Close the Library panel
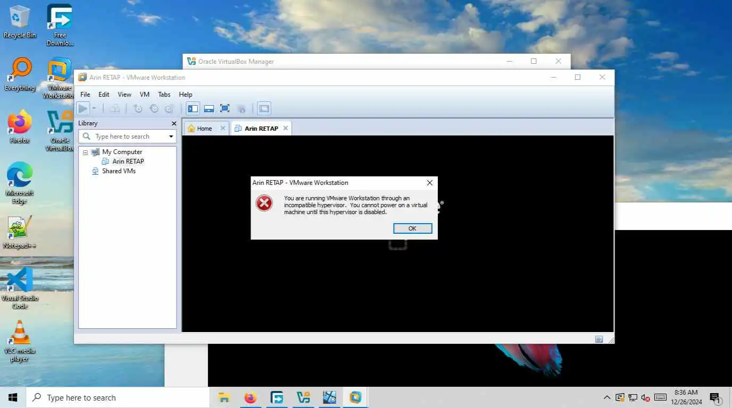 [x=173, y=123]
